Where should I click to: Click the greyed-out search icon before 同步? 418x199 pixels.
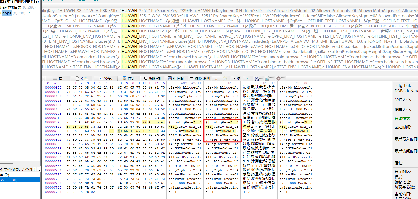click(x=225, y=79)
